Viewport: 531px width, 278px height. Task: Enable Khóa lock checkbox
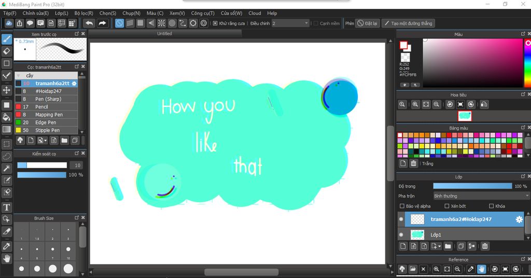coord(492,206)
